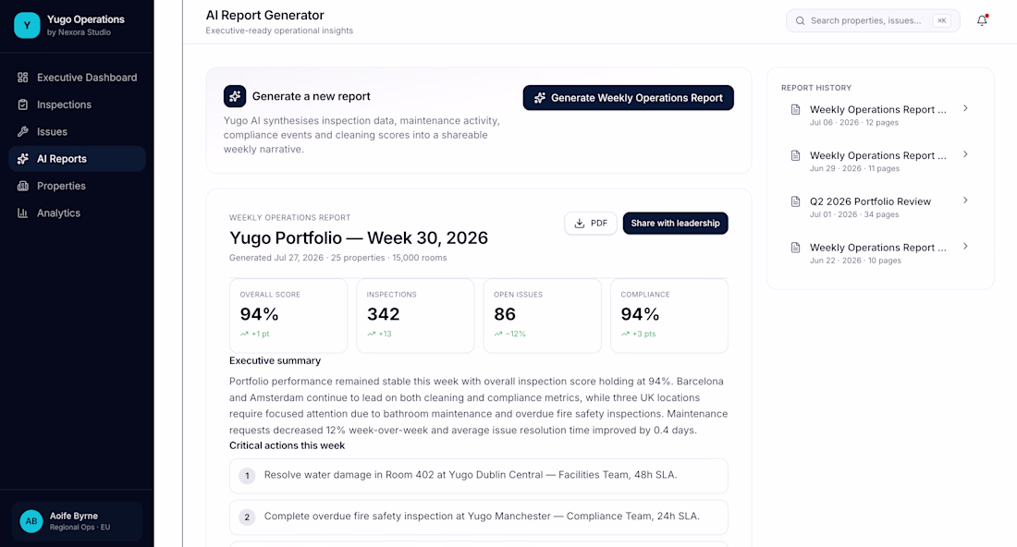Click the notification bell icon

982,20
